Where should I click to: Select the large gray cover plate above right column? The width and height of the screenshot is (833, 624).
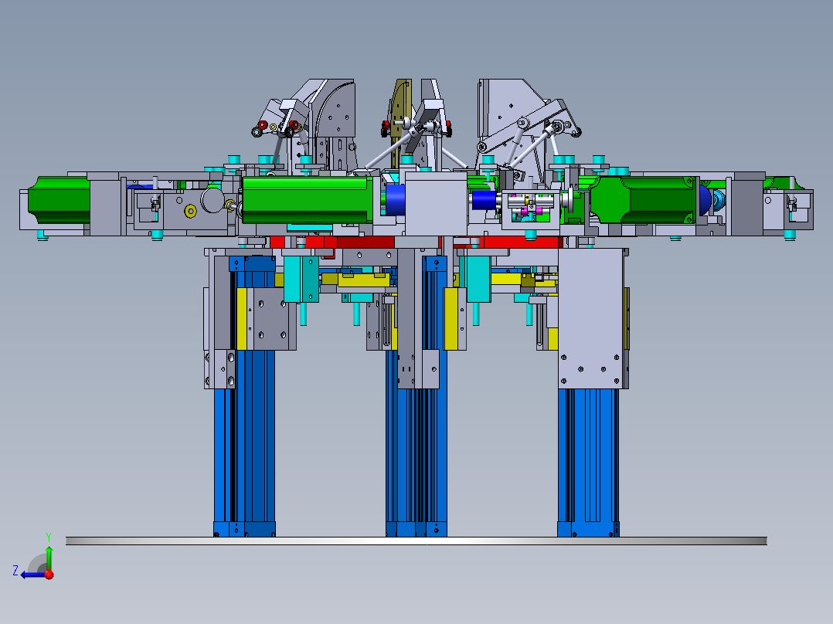click(590, 317)
